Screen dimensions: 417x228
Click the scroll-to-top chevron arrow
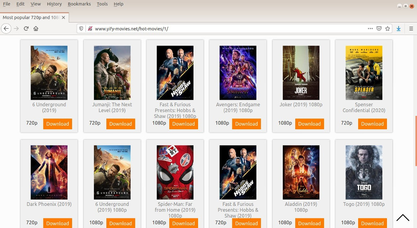(x=402, y=218)
